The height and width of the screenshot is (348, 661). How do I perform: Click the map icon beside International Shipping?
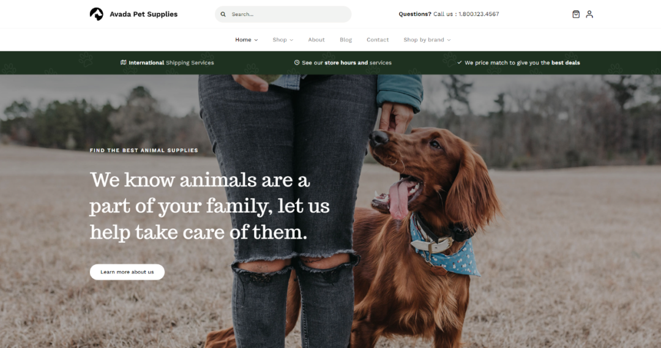[x=123, y=62]
